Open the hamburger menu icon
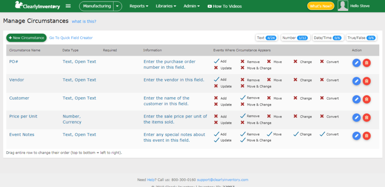 coord(68,6)
